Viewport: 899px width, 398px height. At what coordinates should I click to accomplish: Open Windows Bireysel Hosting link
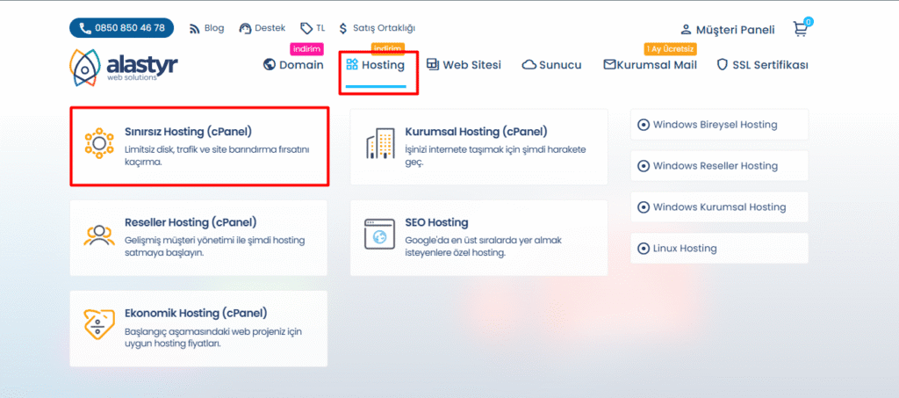coord(715,125)
